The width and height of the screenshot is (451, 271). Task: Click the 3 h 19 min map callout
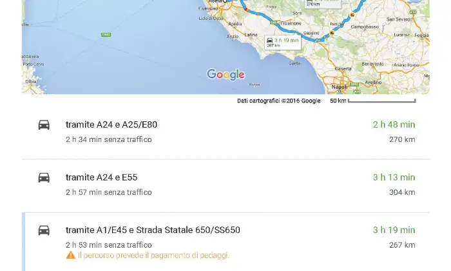[x=282, y=42]
